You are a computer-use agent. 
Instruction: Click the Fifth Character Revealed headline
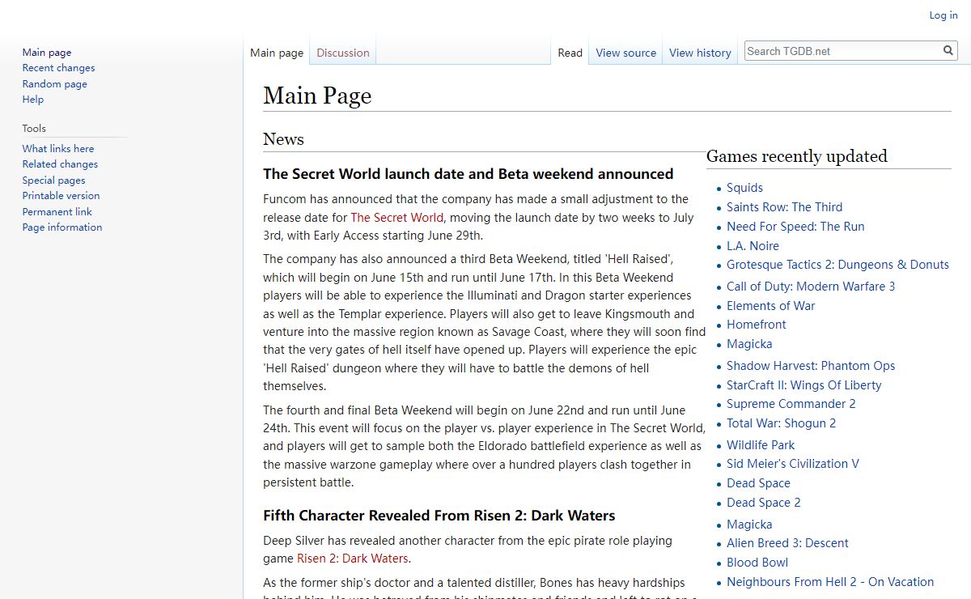[439, 516]
